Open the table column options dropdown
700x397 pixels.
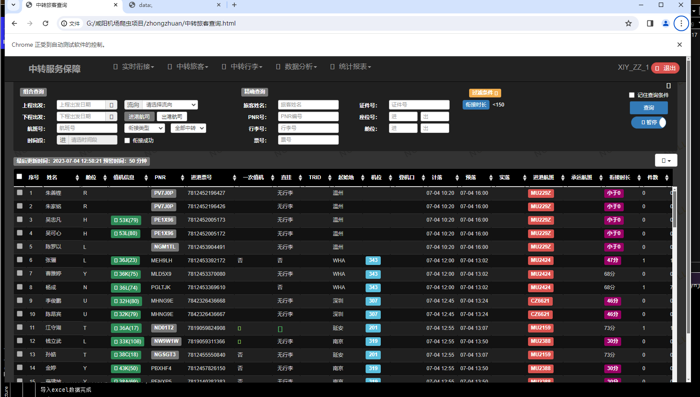[666, 161]
